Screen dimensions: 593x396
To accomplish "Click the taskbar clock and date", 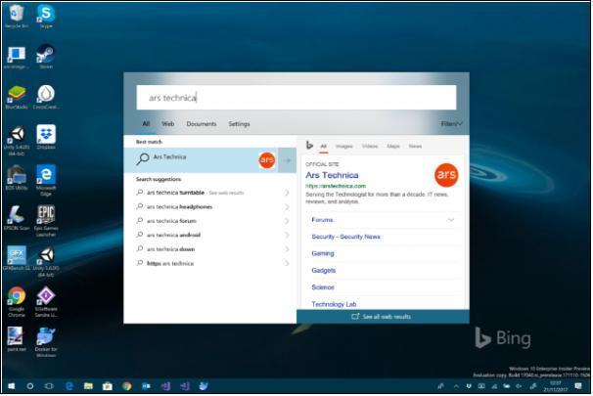I will pyautogui.click(x=555, y=386).
